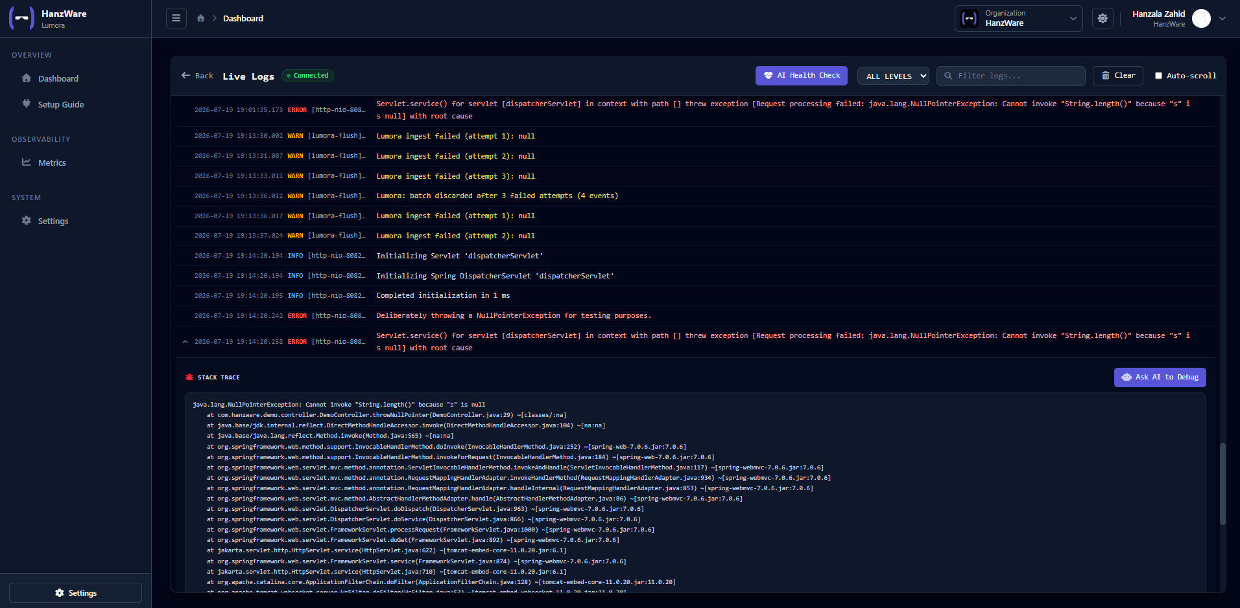Click the magnifier icon in filter box
Image resolution: width=1240 pixels, height=608 pixels.
point(948,76)
